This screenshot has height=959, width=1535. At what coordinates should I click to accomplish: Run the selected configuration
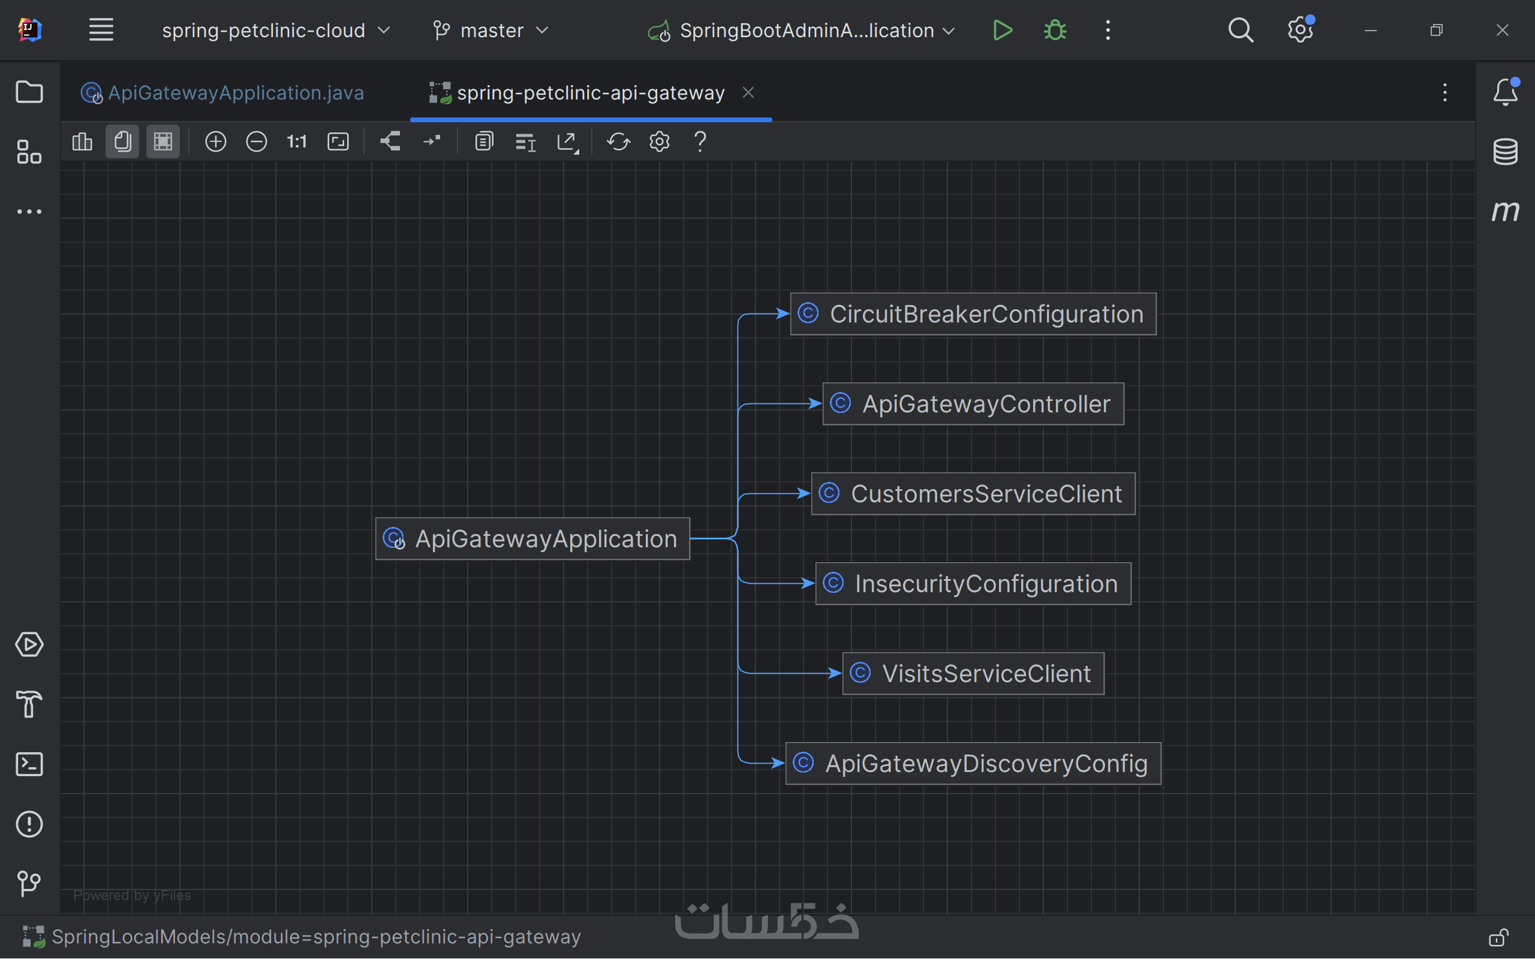1002,30
